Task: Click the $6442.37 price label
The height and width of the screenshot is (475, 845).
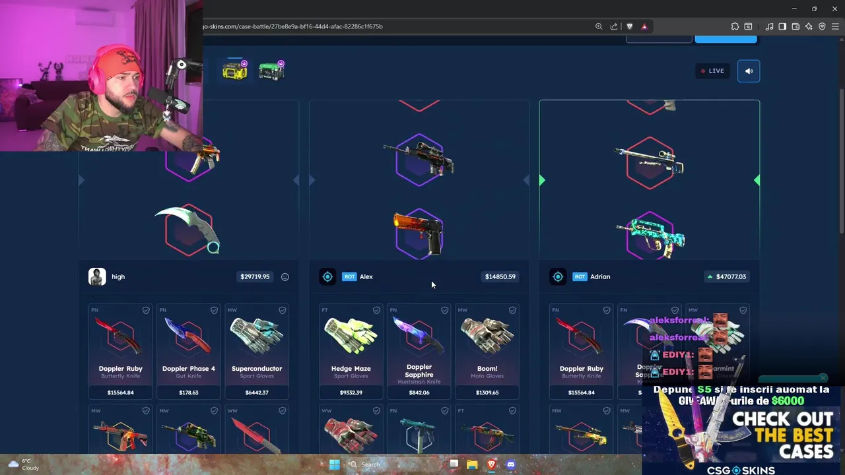Action: (x=257, y=393)
